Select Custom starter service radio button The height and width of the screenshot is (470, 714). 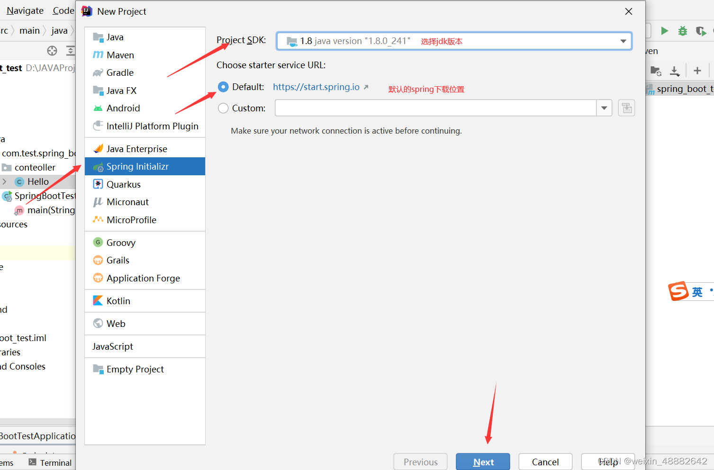click(223, 108)
